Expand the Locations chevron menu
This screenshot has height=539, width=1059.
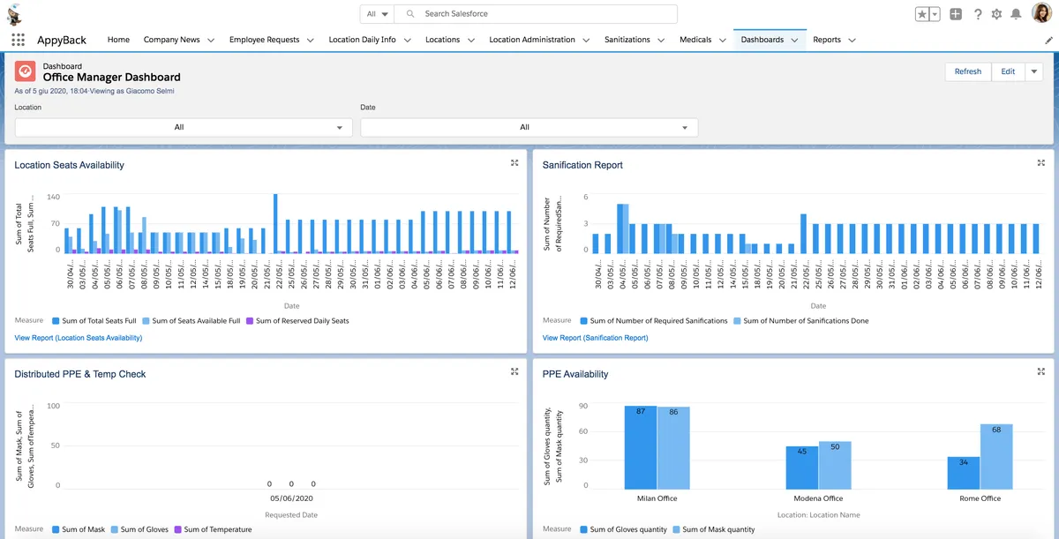(471, 40)
